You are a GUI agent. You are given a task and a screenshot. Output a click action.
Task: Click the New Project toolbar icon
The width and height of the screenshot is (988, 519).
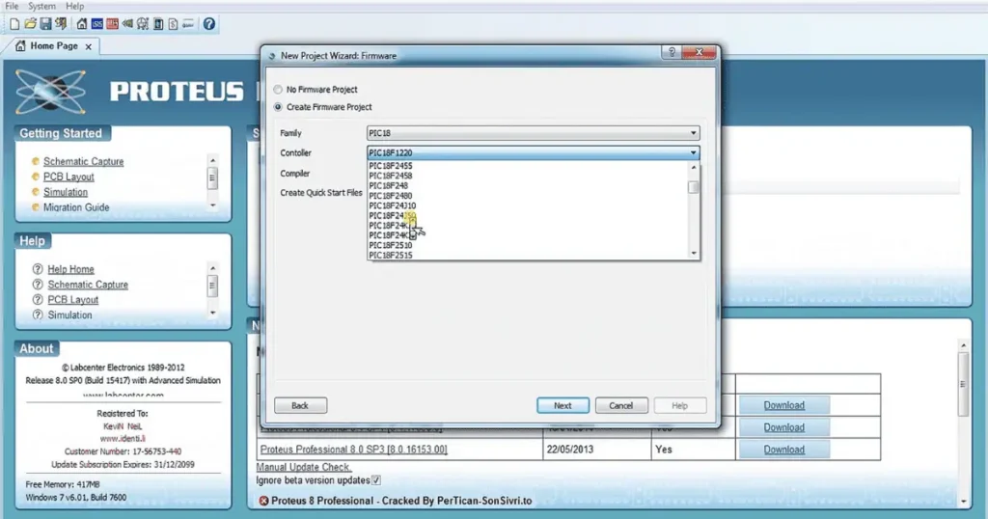coord(14,24)
